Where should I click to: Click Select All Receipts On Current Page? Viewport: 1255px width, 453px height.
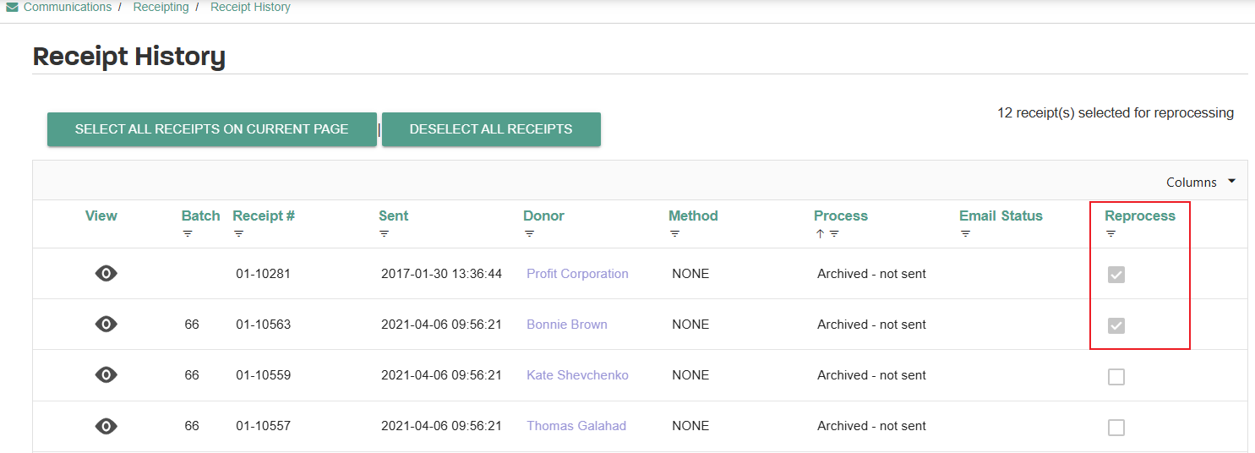211,129
